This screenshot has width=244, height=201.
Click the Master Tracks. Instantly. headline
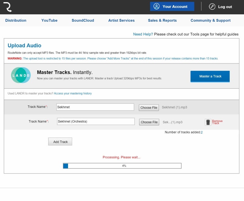pos(65,72)
